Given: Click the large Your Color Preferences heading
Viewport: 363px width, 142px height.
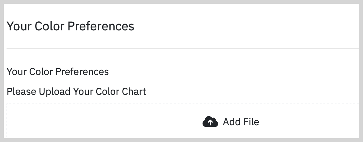Looking at the screenshot, I should (70, 26).
